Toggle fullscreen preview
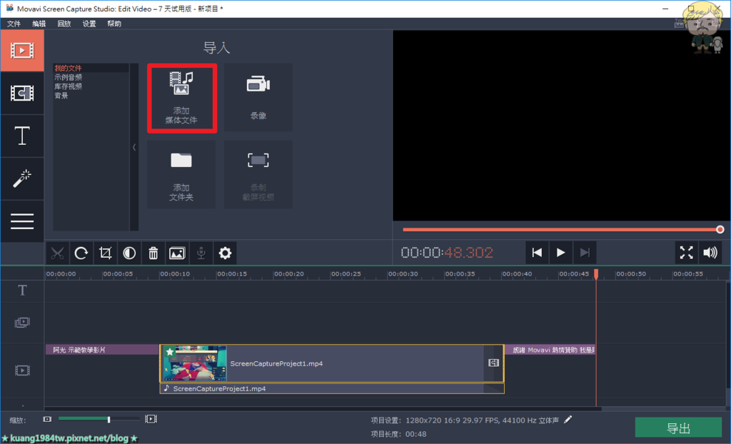Screen dimensions: 731x444 (686, 253)
